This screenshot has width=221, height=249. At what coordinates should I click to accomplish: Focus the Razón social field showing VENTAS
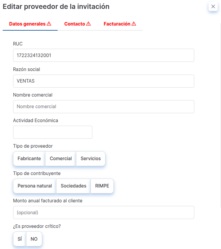[x=103, y=81]
